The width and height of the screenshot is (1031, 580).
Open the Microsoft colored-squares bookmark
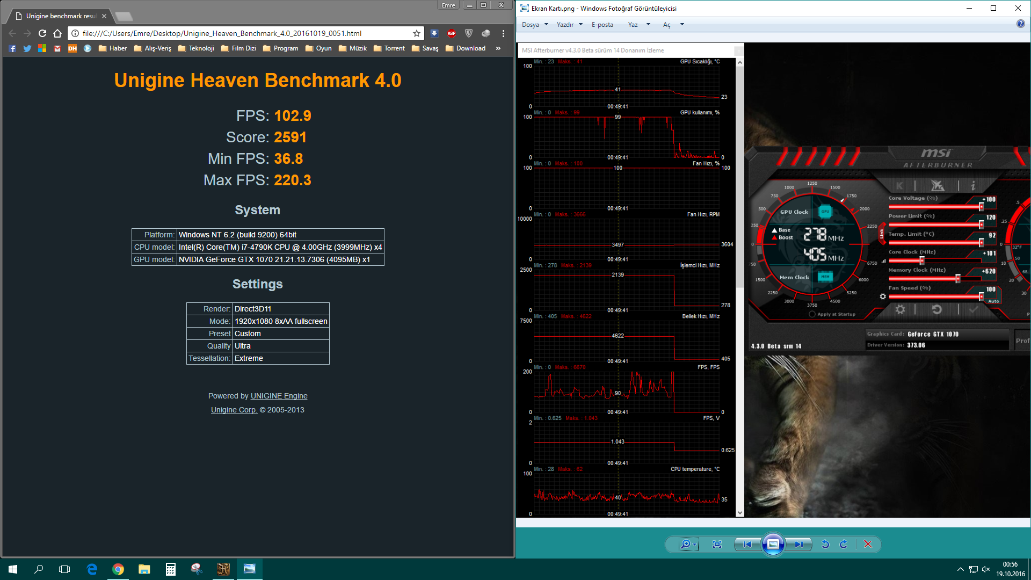tap(42, 48)
